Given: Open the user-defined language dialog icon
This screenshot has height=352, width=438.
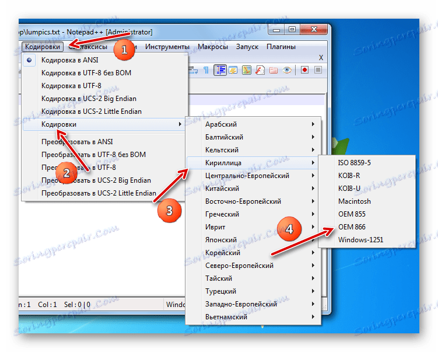Looking at the screenshot, I should (233, 70).
